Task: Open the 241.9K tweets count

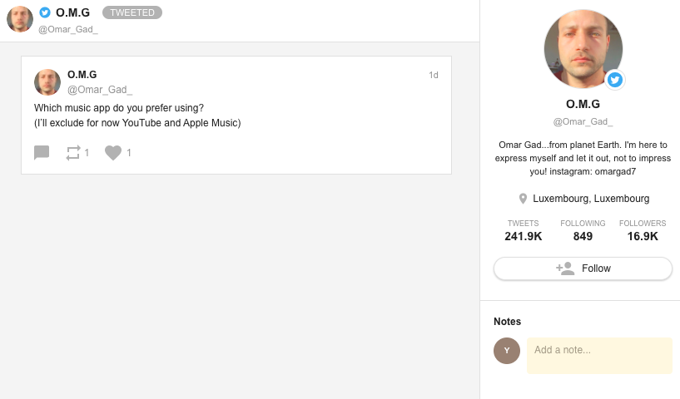Action: click(x=523, y=236)
